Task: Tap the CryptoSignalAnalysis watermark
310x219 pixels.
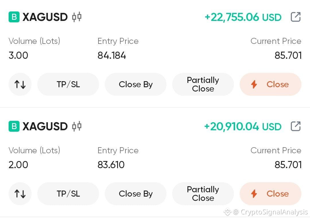Action: pyautogui.click(x=266, y=212)
